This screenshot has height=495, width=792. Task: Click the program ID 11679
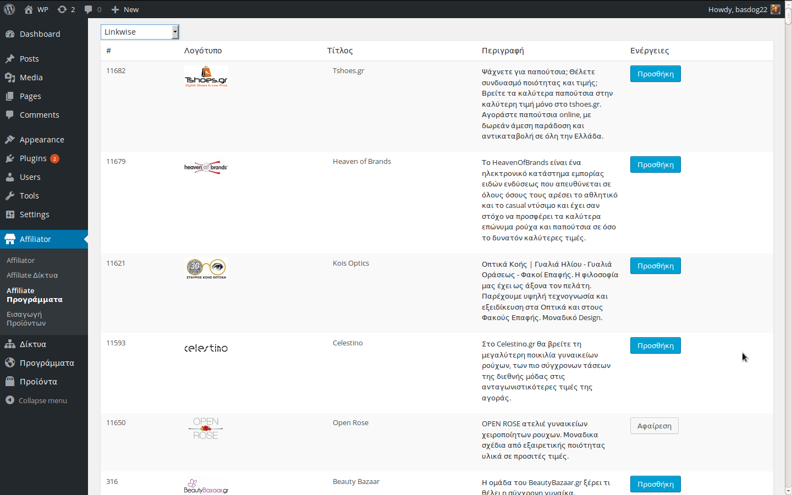point(116,162)
